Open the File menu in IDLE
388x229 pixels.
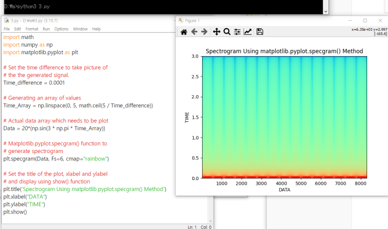pyautogui.click(x=7, y=29)
